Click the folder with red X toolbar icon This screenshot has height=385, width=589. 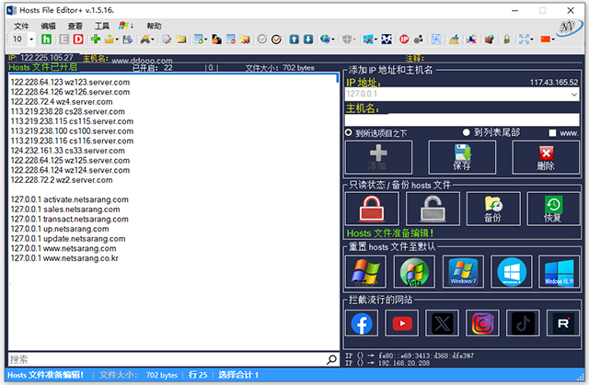coord(245,40)
